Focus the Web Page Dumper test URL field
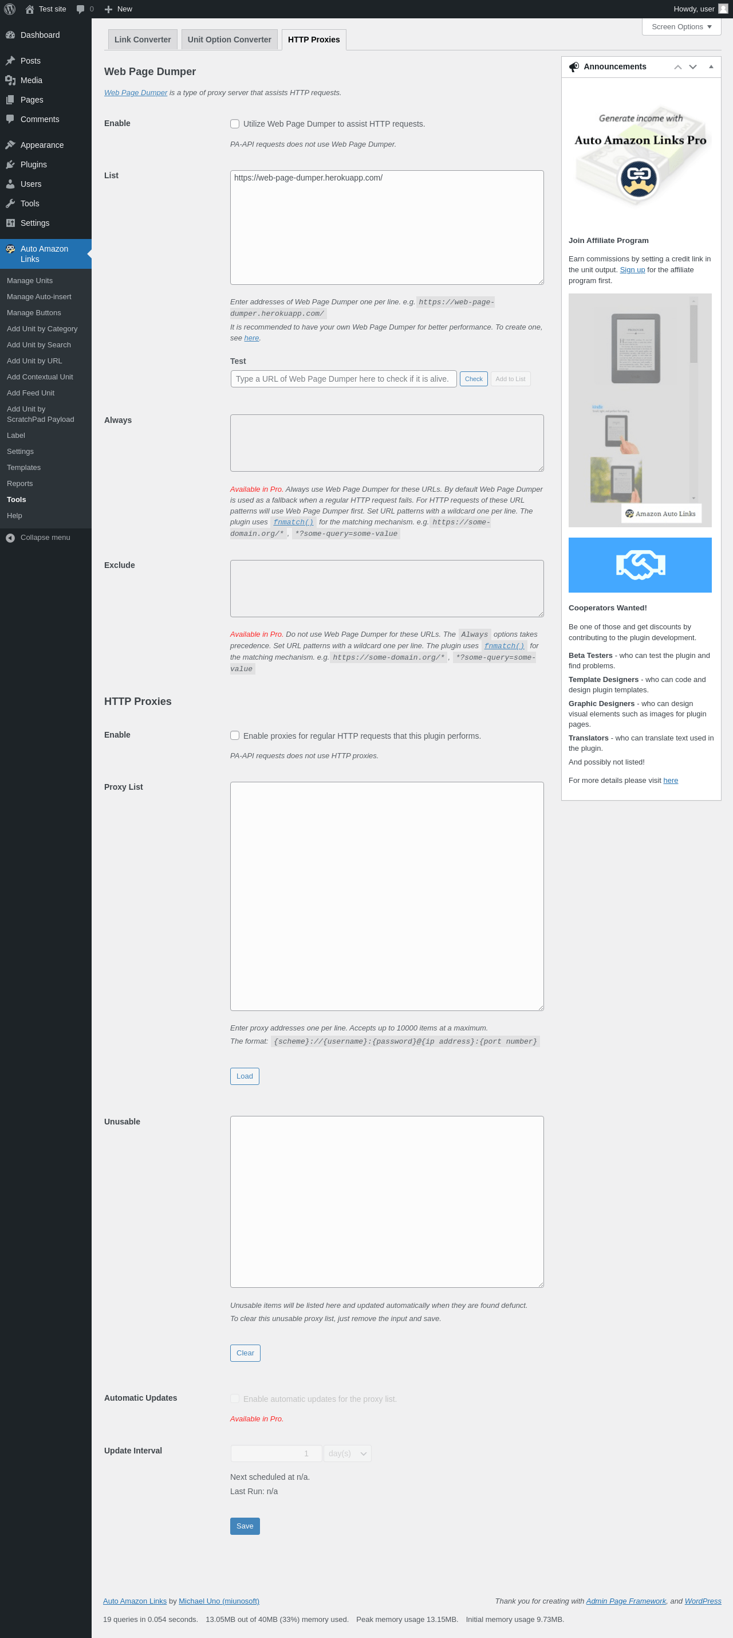The image size is (733, 1638). (x=344, y=379)
